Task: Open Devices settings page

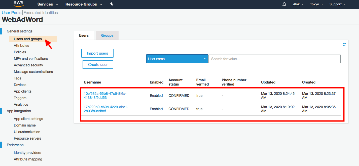Action: (x=20, y=85)
